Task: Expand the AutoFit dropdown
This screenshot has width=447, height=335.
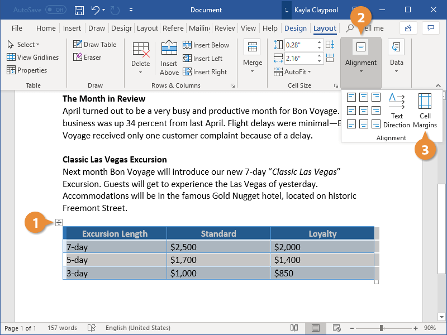Action: click(x=298, y=71)
